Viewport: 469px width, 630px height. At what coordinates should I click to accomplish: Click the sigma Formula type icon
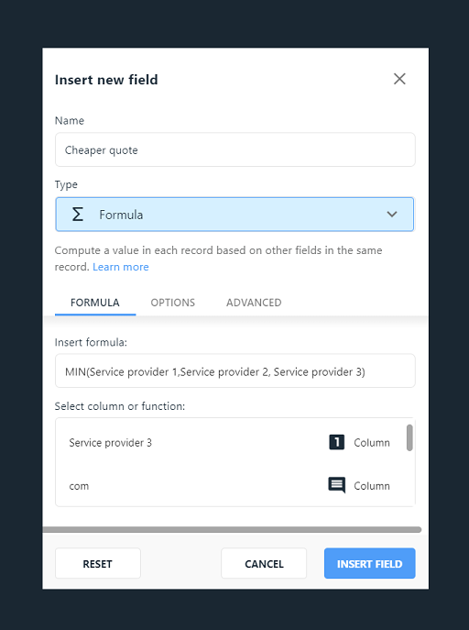tap(78, 215)
